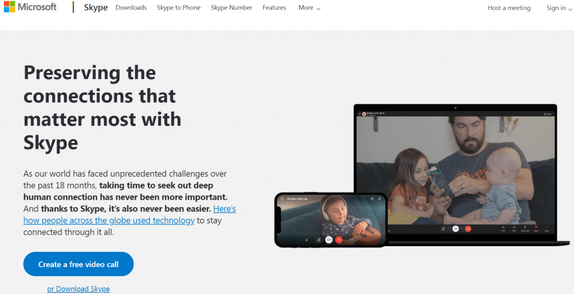Screen dimensions: 574x294
Task: Click the Raise hand icon in laptop call
Action: click(525, 227)
